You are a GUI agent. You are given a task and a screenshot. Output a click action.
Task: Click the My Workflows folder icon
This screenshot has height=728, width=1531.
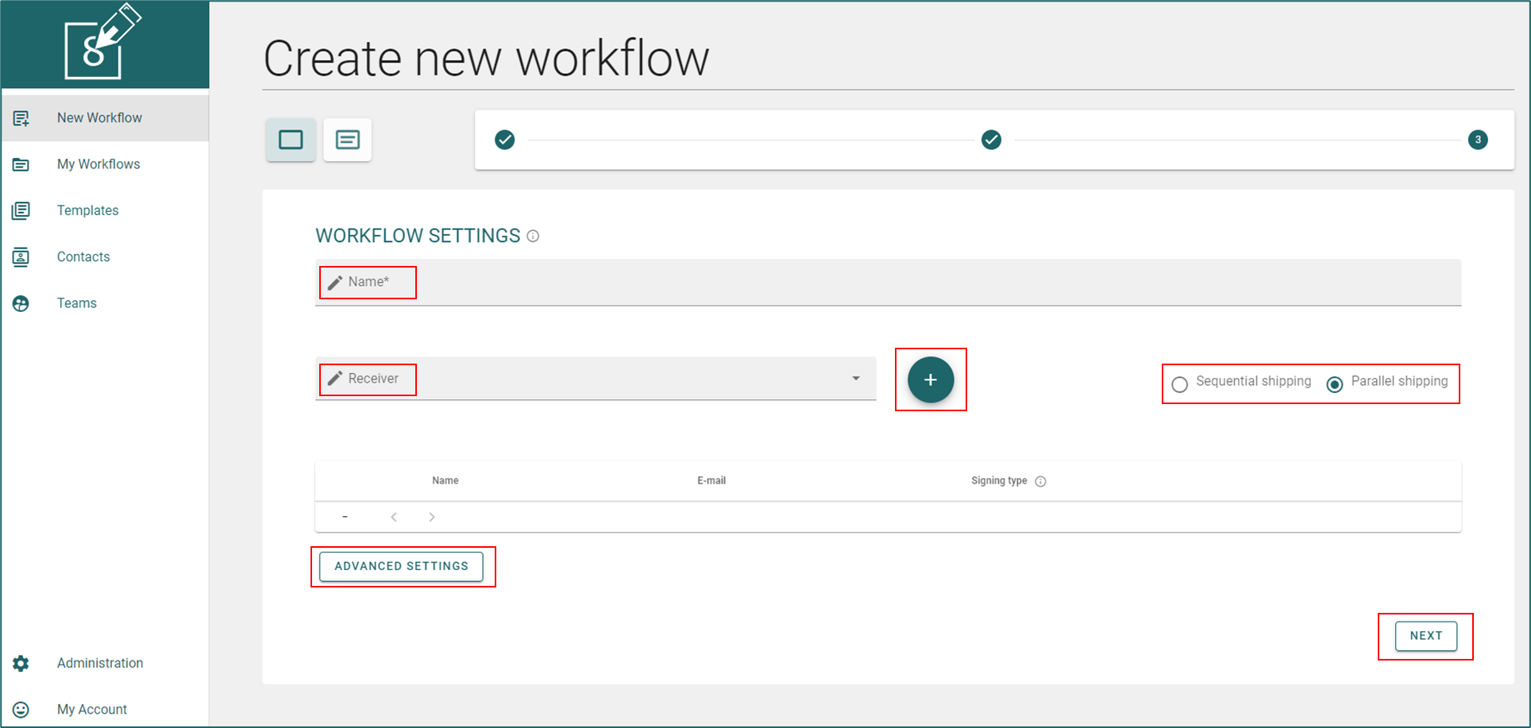click(21, 164)
